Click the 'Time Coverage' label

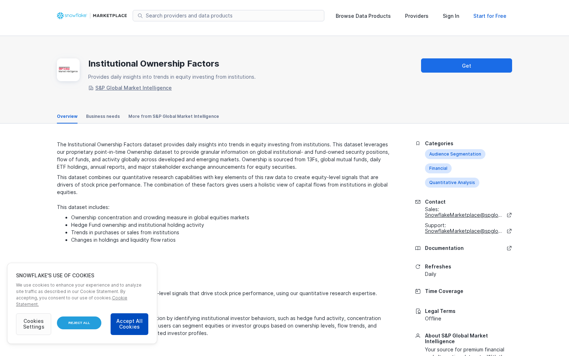tap(444, 291)
